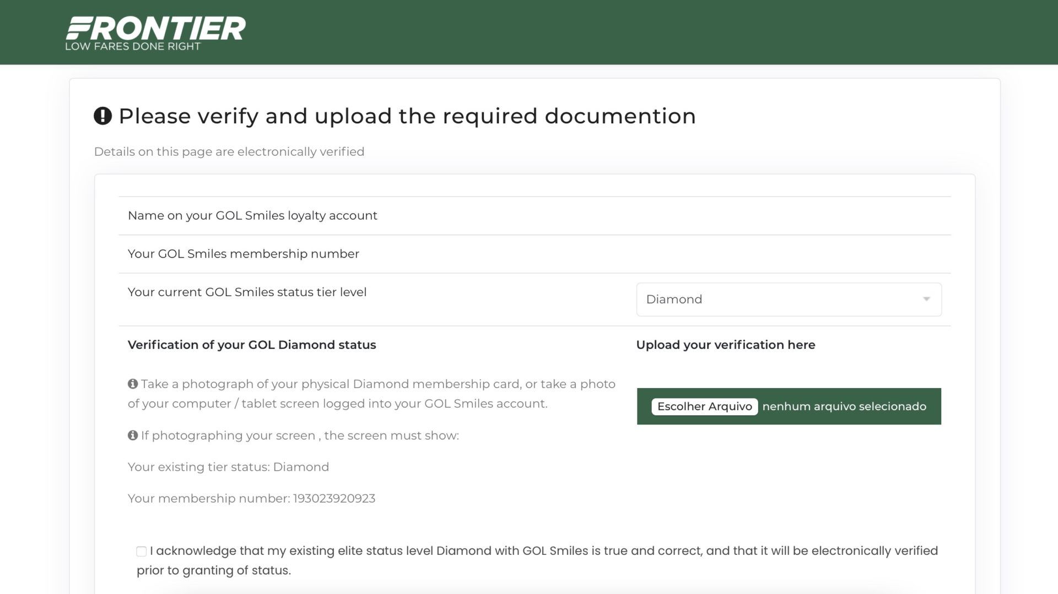Click 'Your current GOL Smiles status tier level'

247,292
